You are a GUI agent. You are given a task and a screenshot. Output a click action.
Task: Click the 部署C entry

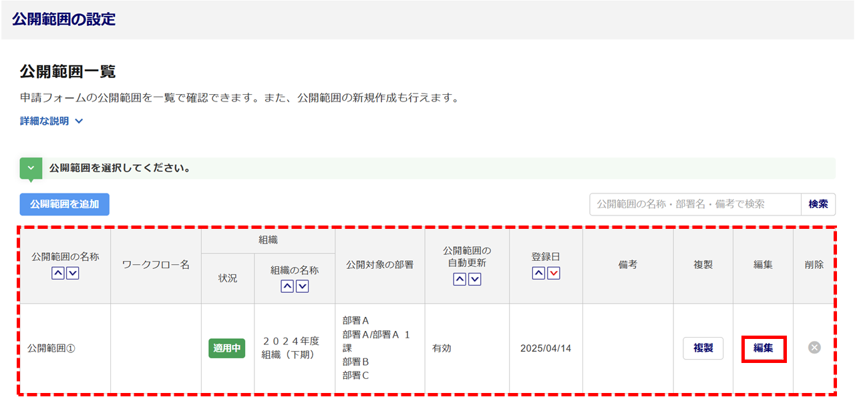(x=356, y=376)
